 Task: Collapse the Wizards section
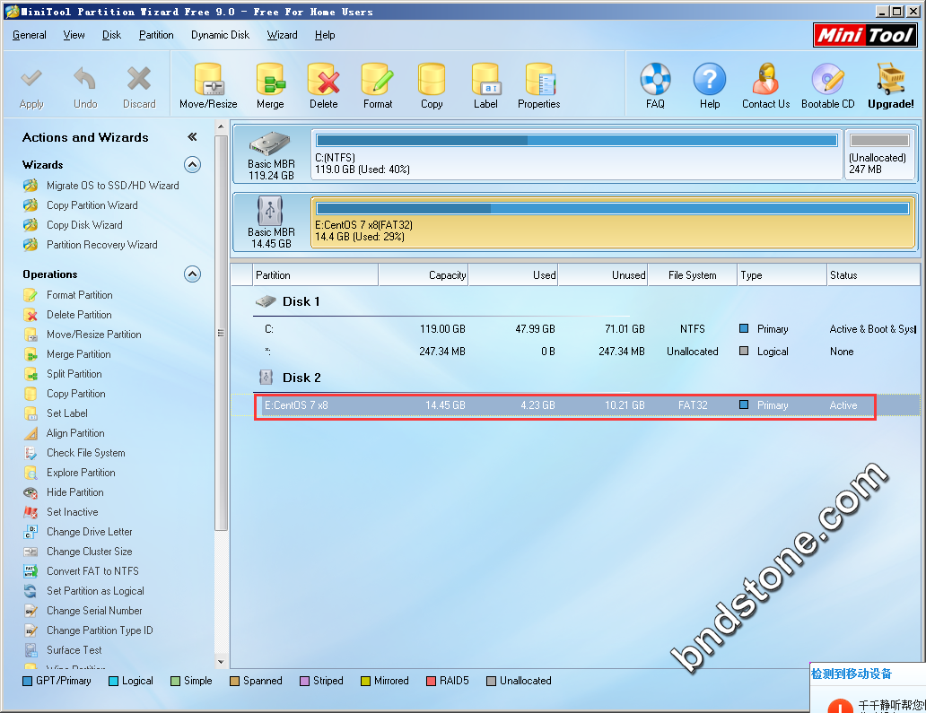[x=193, y=164]
